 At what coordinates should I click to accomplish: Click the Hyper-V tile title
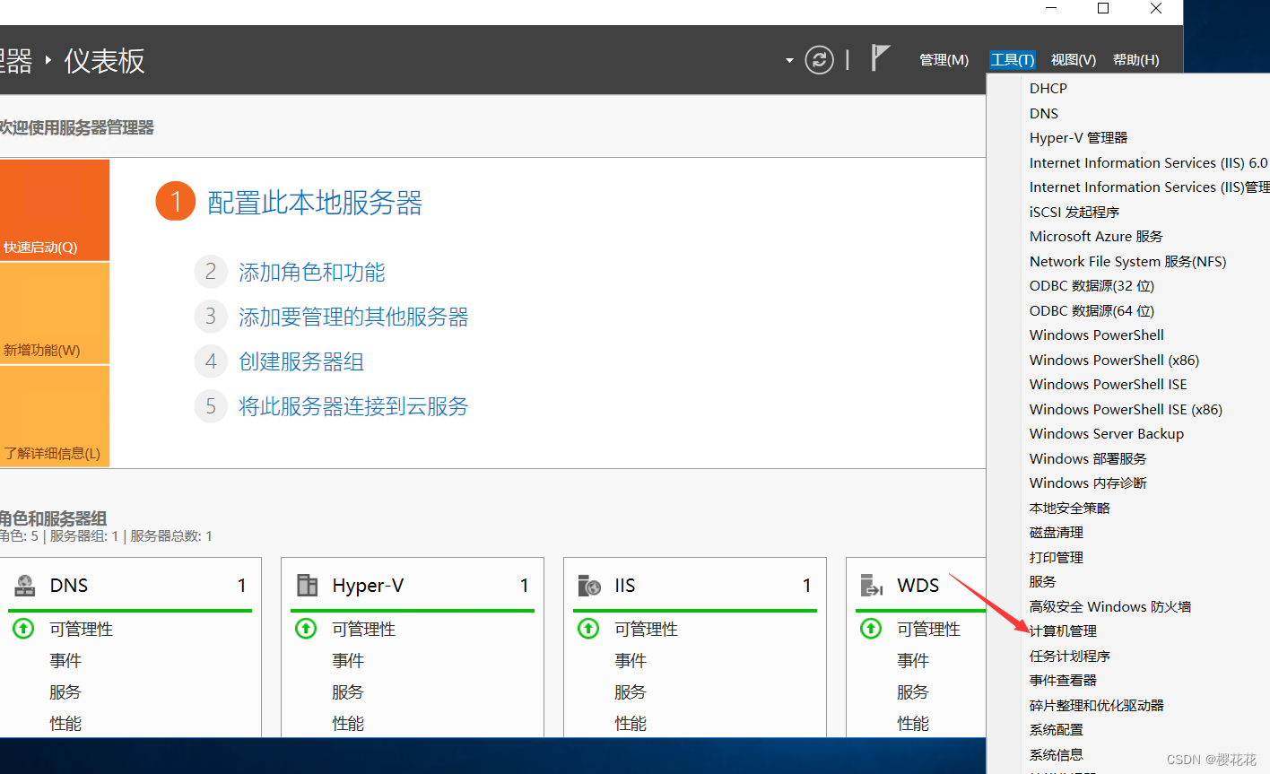coord(368,586)
